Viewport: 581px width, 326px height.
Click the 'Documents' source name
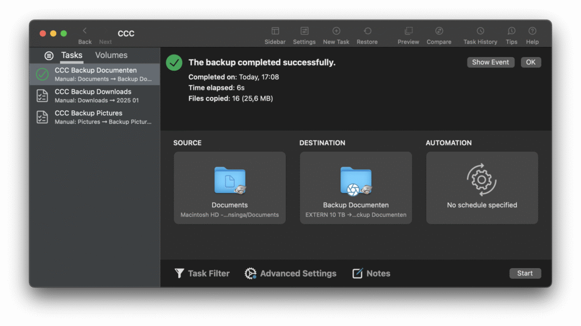coord(230,205)
